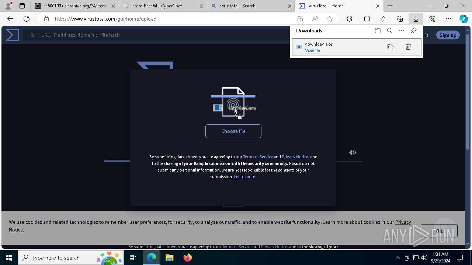This screenshot has width=472, height=265.
Task: Click the browser profile avatar icon
Action: [x=8, y=6]
